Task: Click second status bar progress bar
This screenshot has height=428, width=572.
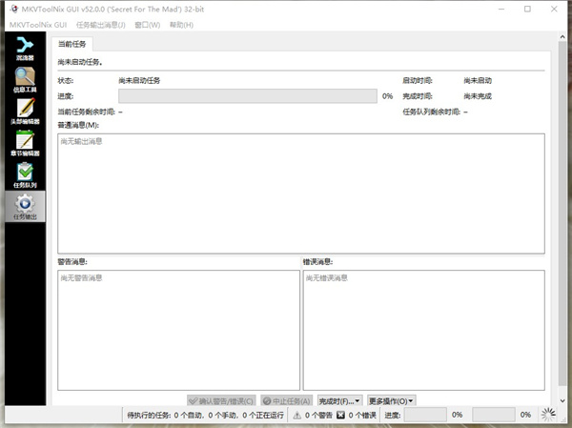Action: click(x=494, y=415)
